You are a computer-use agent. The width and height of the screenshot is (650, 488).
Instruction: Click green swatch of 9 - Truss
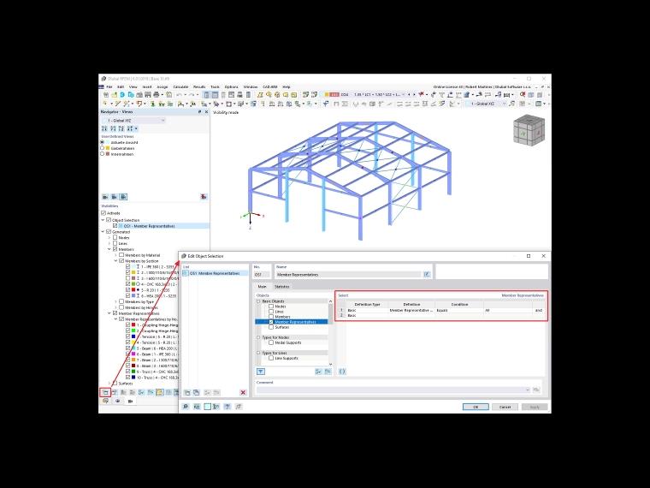pyautogui.click(x=133, y=372)
